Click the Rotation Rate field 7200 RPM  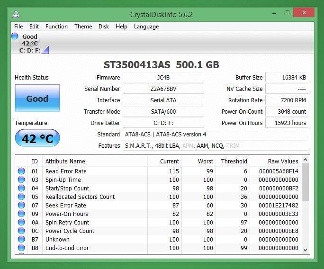287,100
